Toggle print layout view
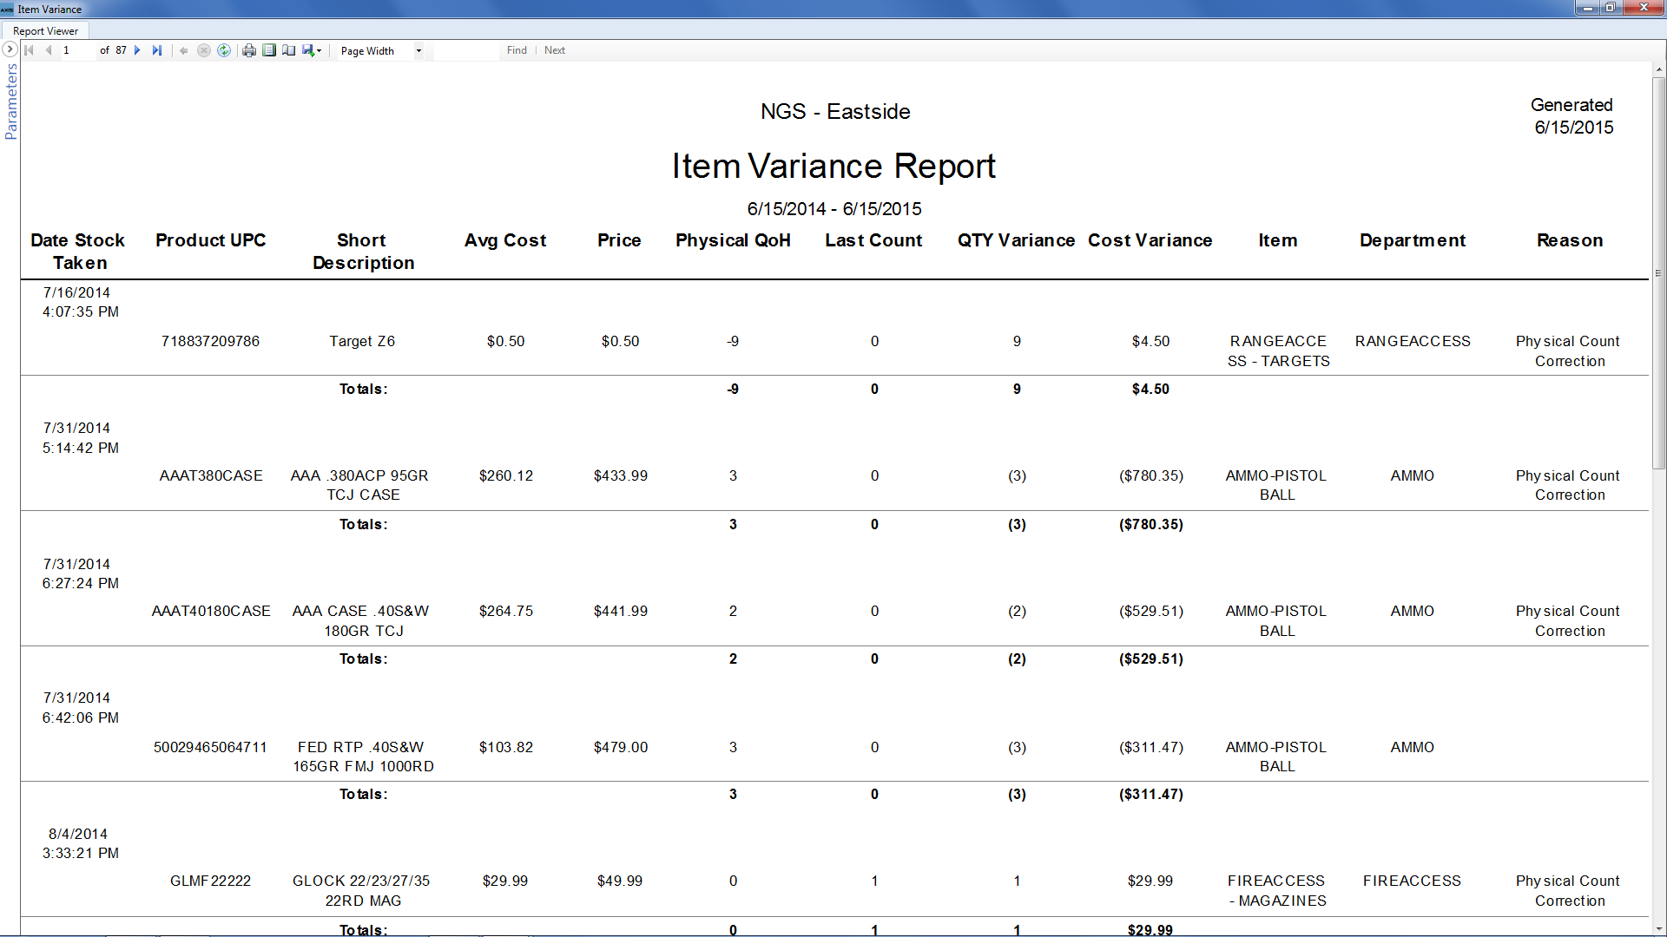Image resolution: width=1667 pixels, height=937 pixels. 269,50
